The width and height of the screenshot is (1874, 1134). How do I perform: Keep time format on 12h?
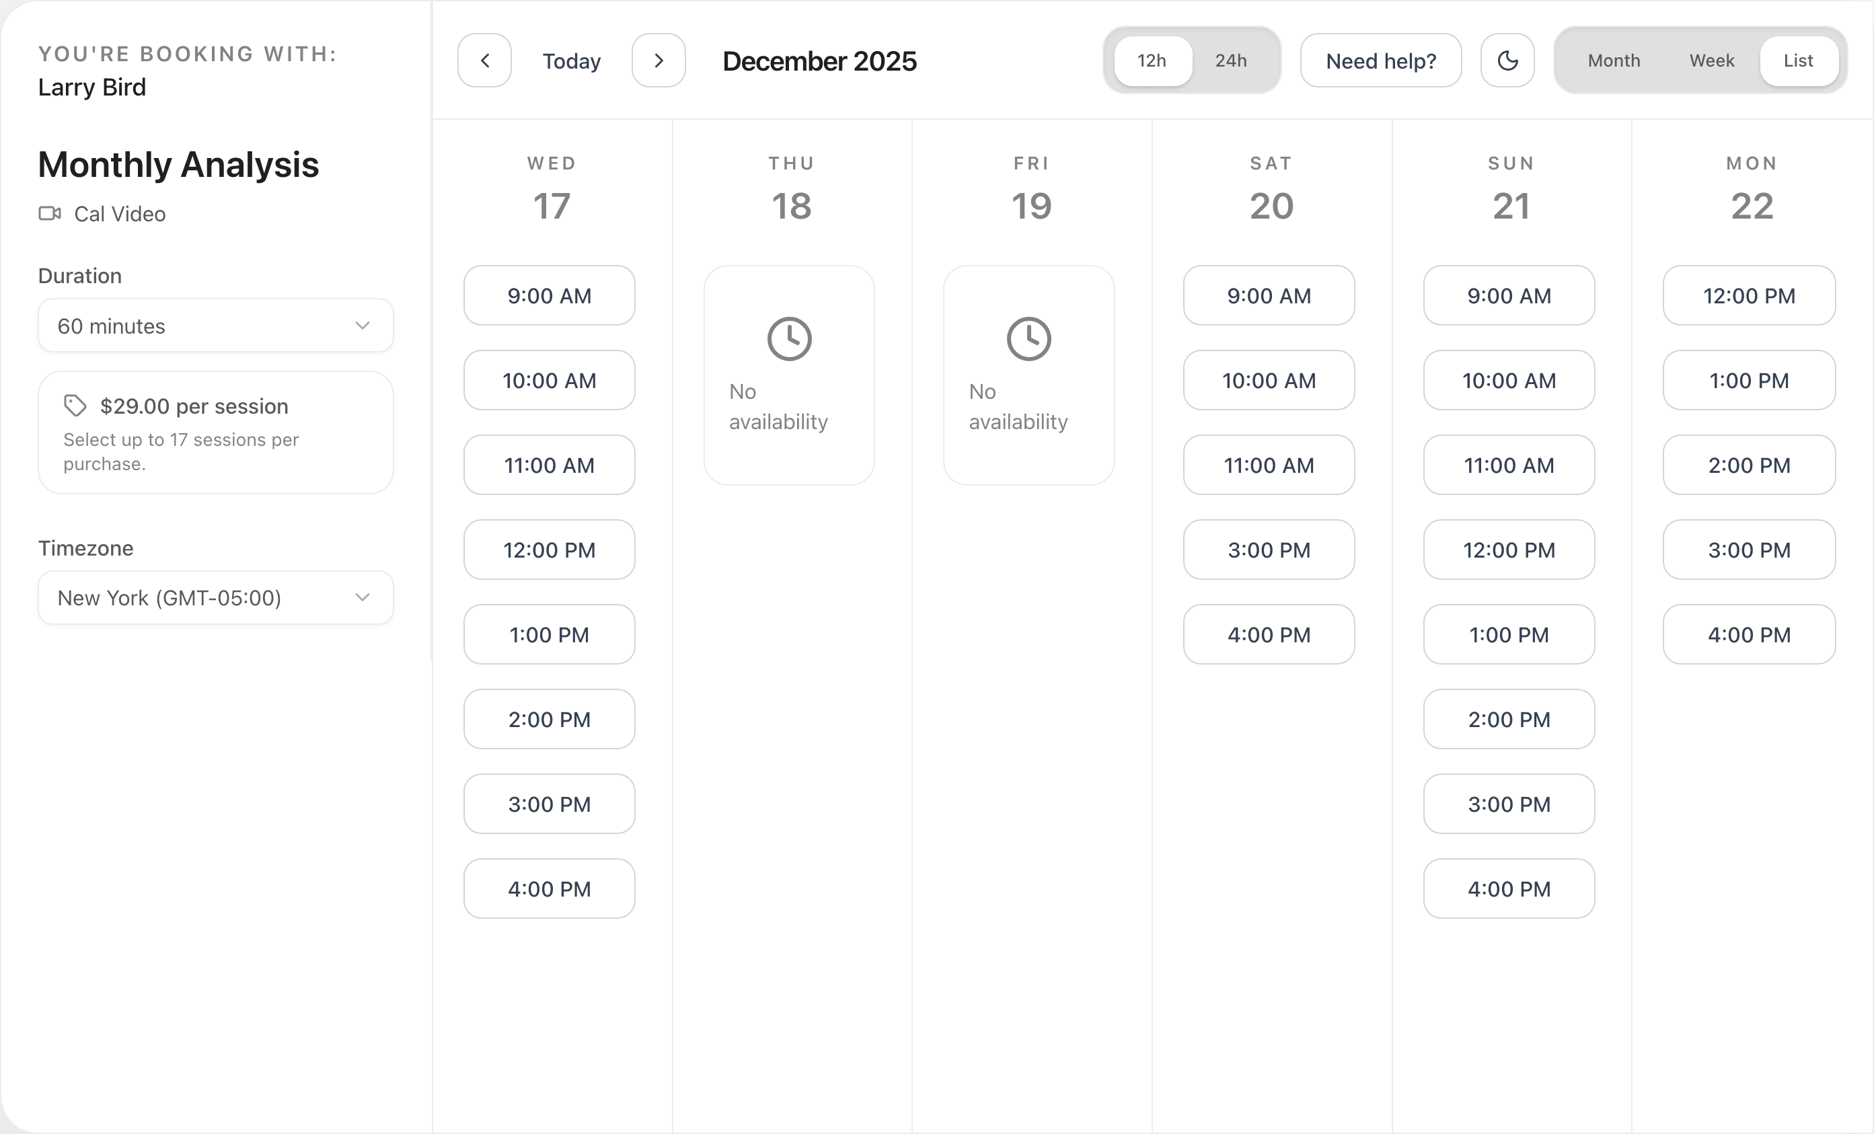tap(1151, 61)
